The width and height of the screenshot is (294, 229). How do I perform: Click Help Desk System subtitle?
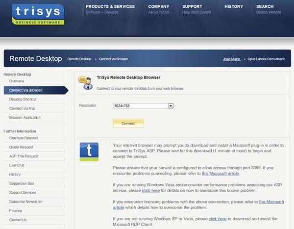pyautogui.click(x=196, y=12)
